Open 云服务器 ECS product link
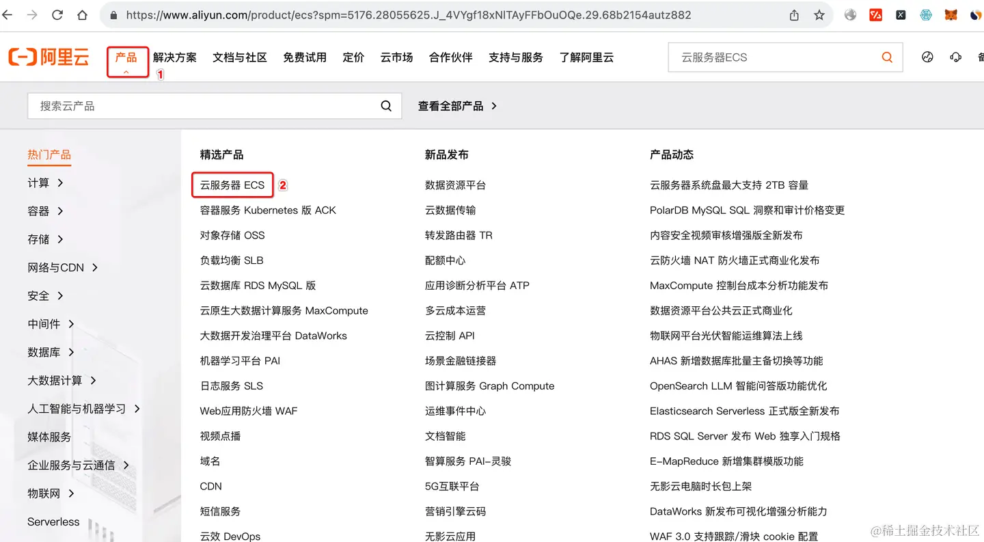 [x=232, y=185]
